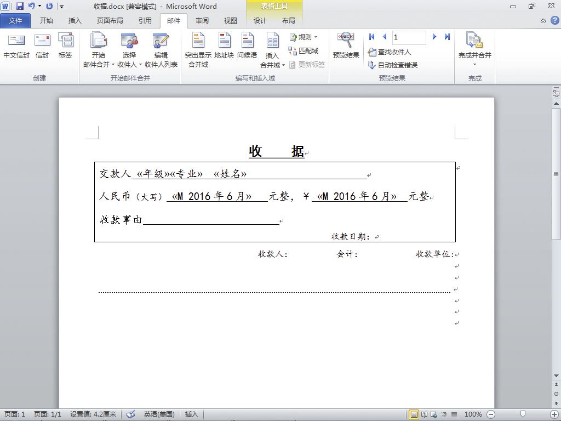Toggle Preview Results (预览结果)
This screenshot has width=561, height=421.
coord(346,45)
